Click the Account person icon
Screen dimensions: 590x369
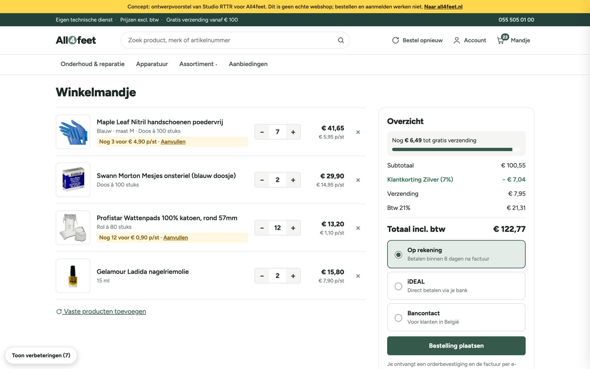[x=457, y=40]
